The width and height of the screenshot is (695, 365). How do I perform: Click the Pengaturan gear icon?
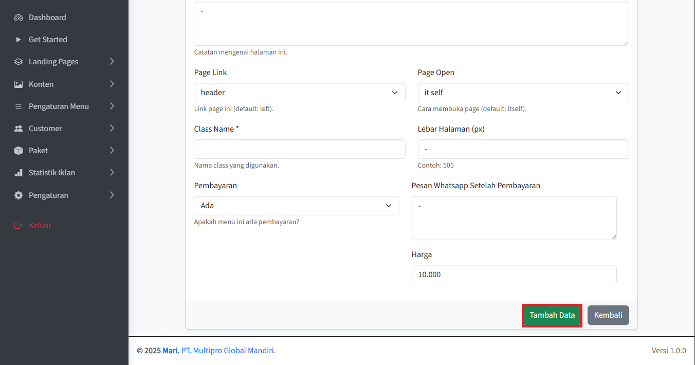[19, 195]
